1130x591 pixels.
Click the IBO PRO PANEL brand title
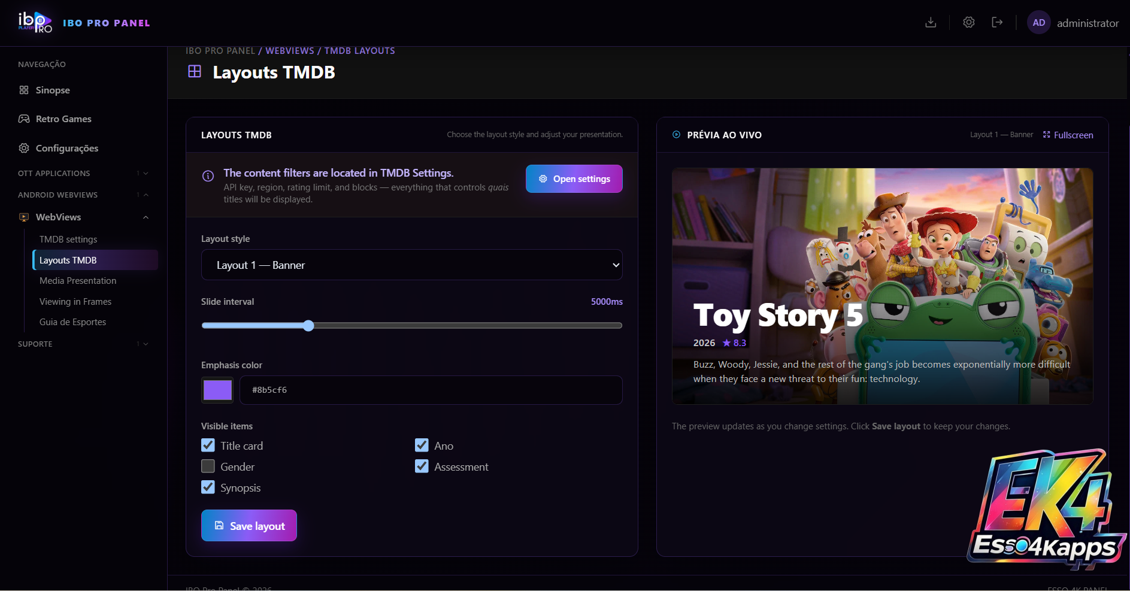click(x=107, y=23)
